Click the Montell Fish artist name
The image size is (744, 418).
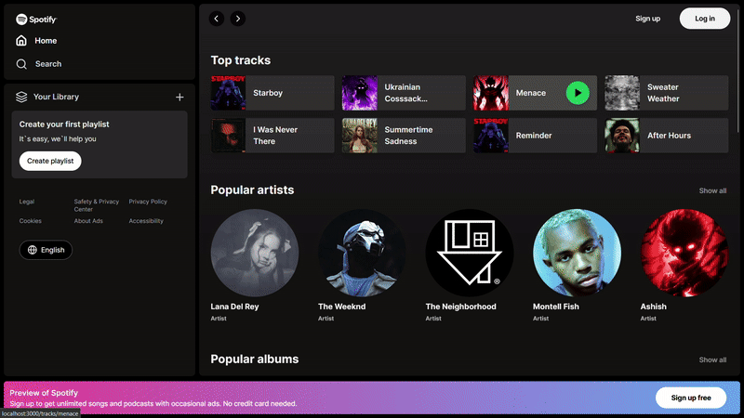click(x=555, y=307)
